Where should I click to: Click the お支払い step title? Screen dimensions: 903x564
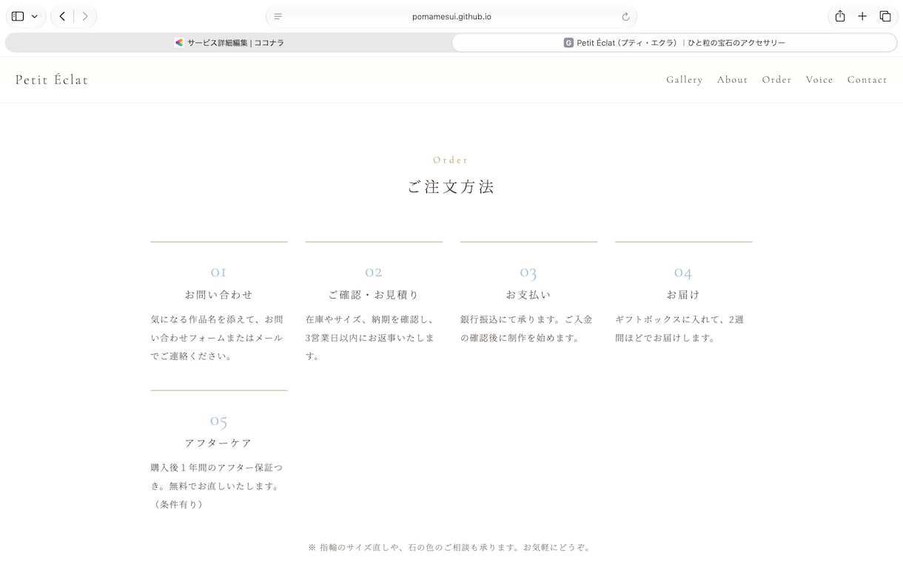(x=528, y=294)
